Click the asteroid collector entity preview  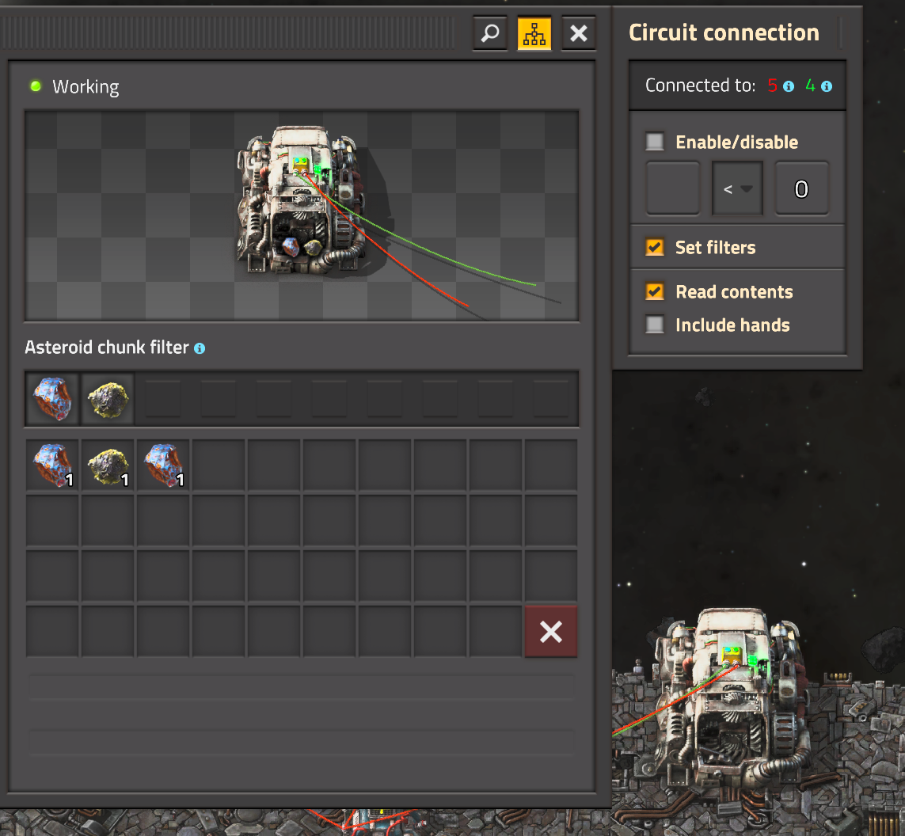[x=302, y=216]
